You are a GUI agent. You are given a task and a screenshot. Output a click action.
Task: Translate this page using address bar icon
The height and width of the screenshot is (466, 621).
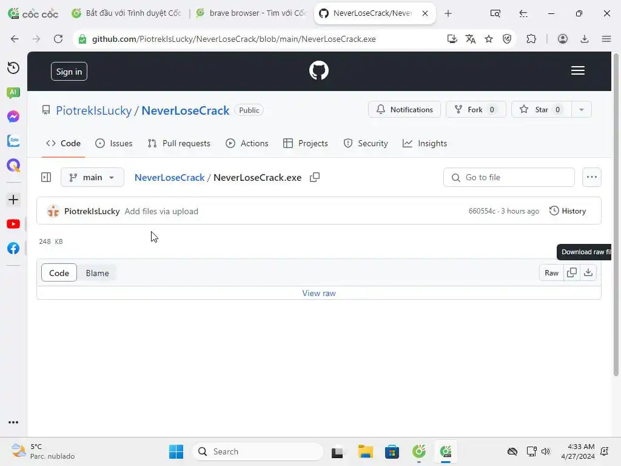pos(471,39)
